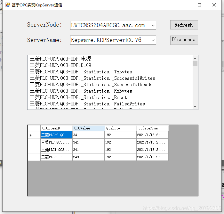Open the ServerName dropdown arrow

(x=153, y=40)
